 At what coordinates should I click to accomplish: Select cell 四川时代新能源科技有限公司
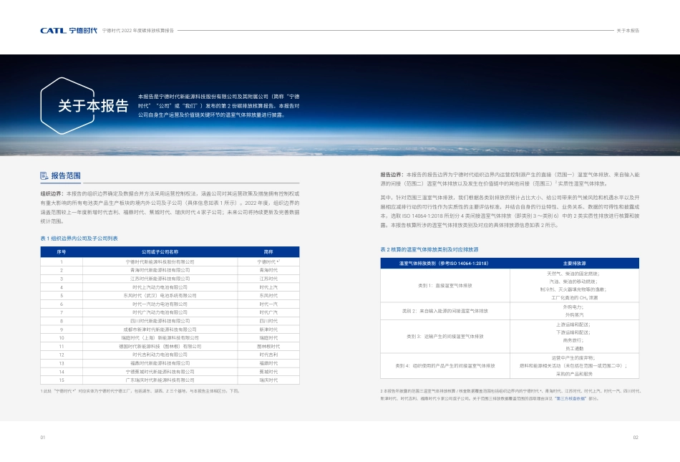tap(160, 321)
